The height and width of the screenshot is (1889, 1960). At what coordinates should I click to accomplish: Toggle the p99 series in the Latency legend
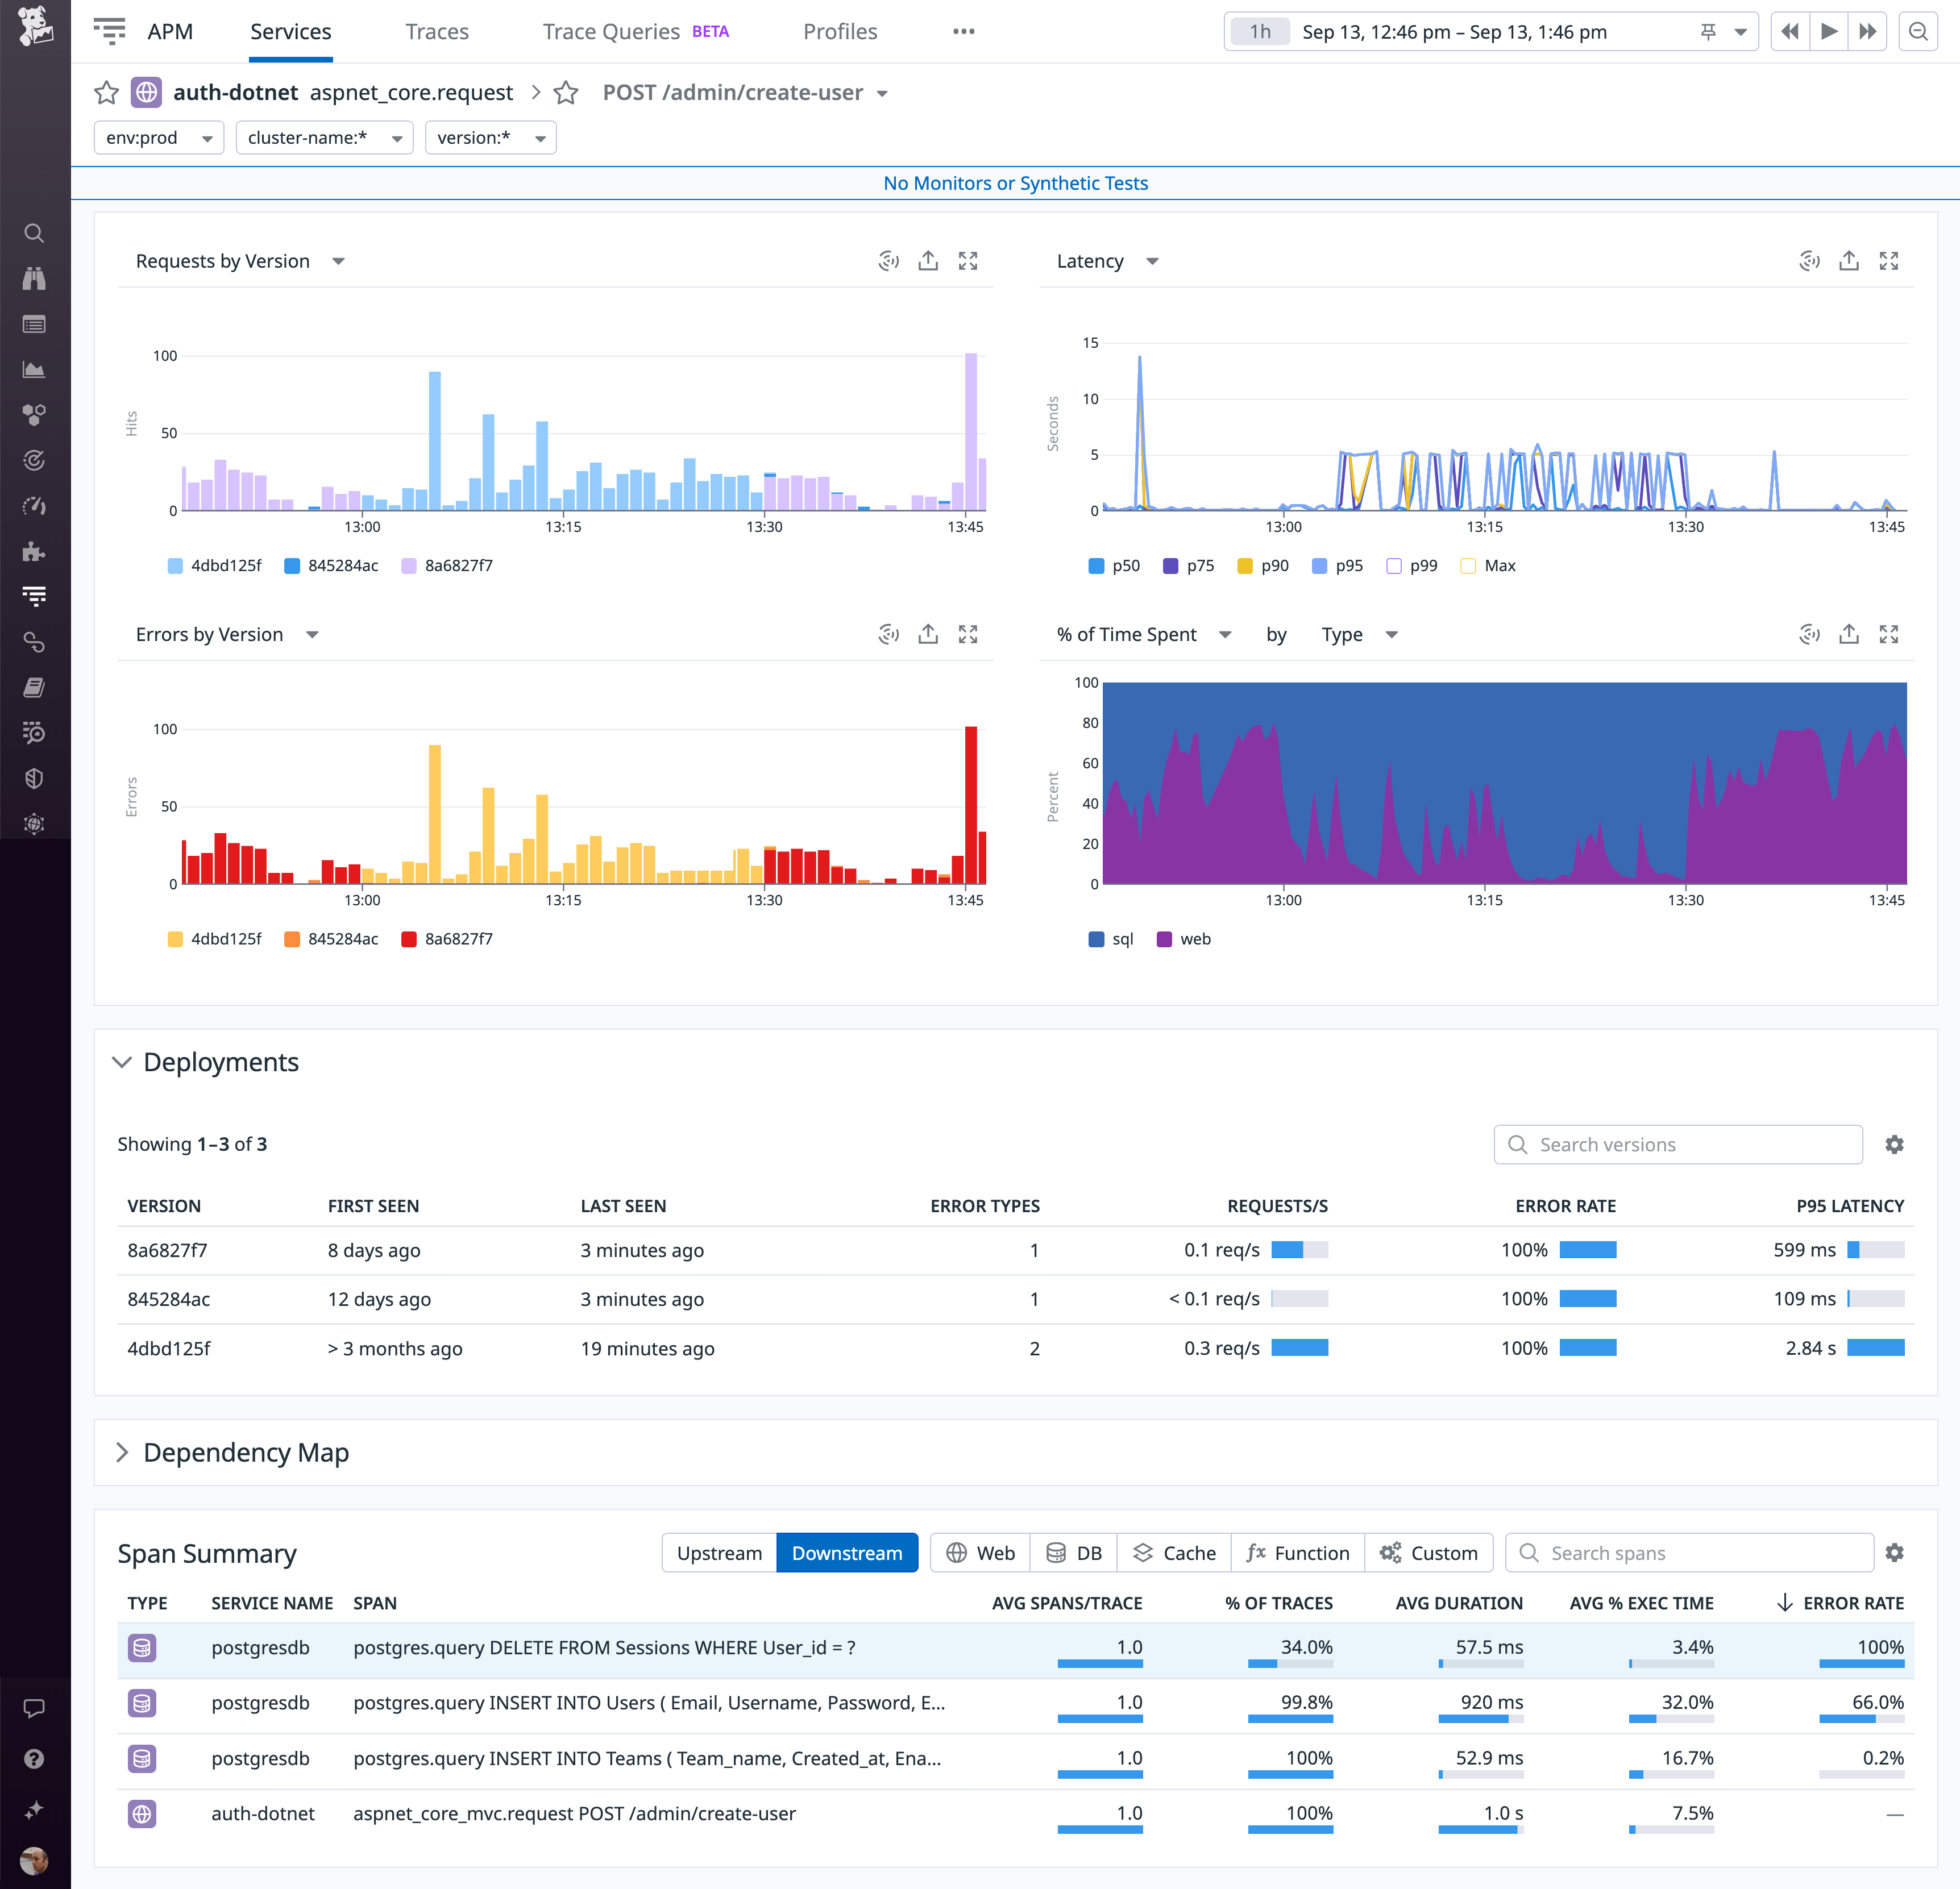coord(1412,565)
